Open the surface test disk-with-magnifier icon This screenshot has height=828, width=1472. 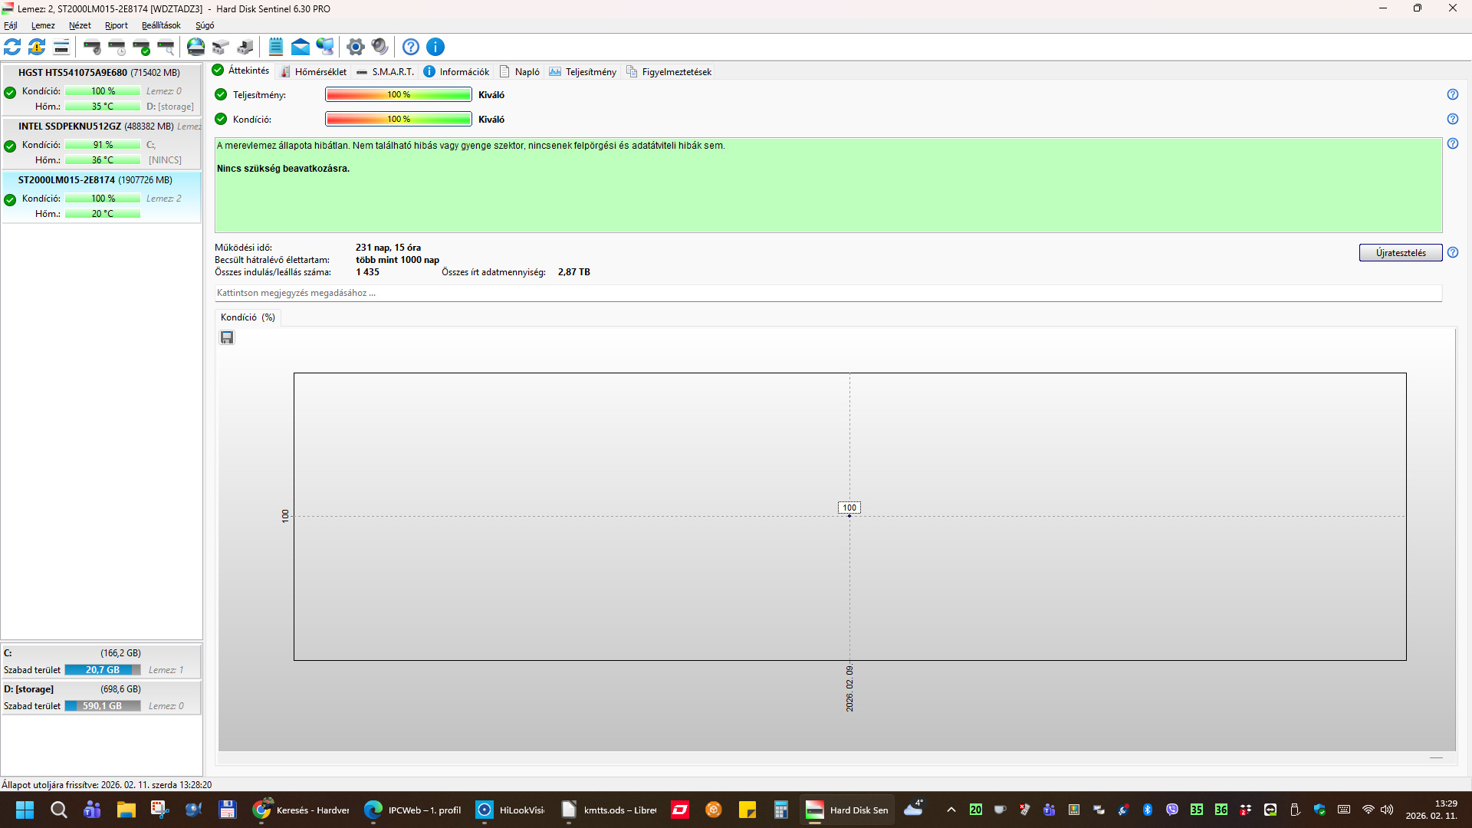click(166, 47)
